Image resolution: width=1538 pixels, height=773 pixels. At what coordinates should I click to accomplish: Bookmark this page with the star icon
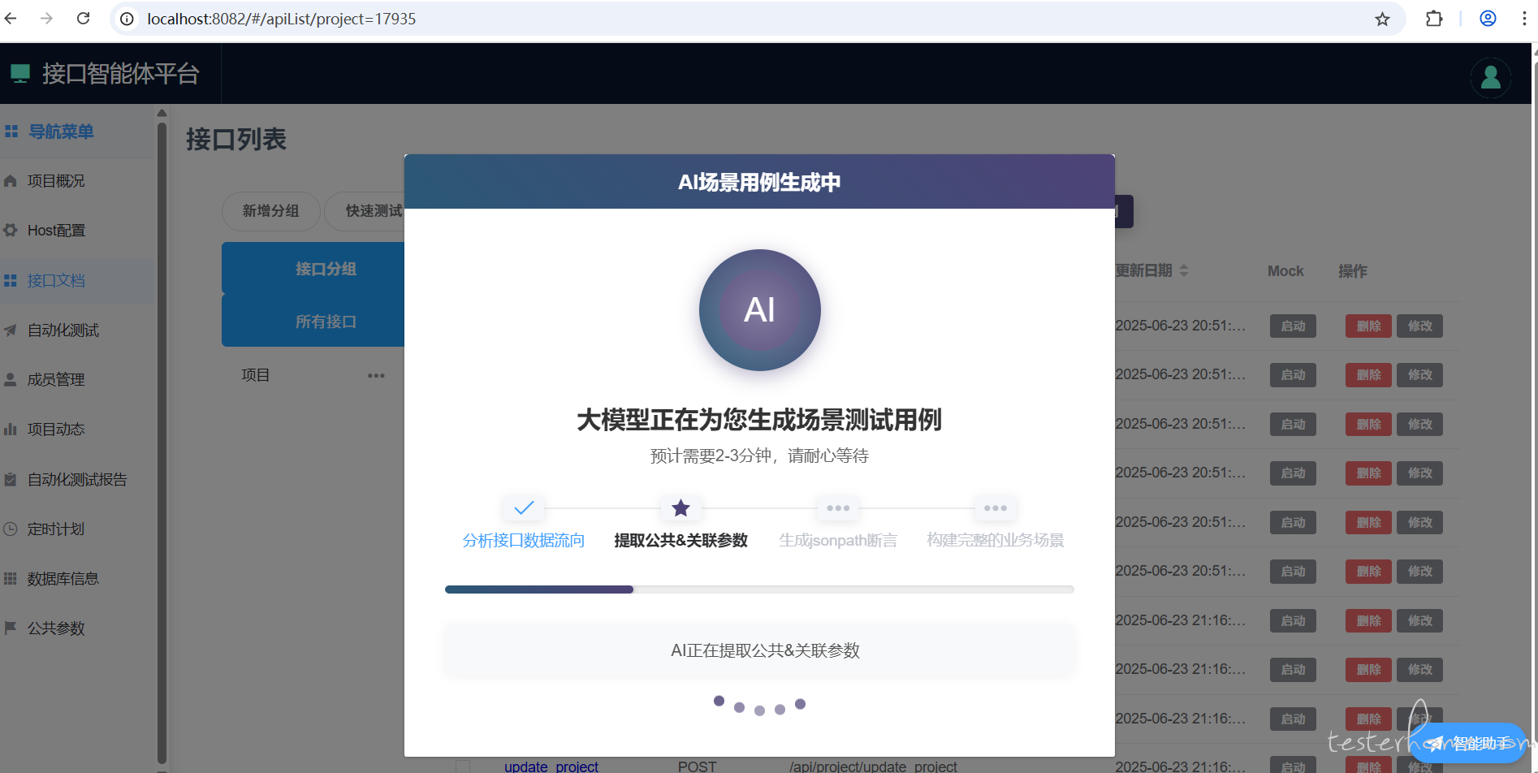1382,19
